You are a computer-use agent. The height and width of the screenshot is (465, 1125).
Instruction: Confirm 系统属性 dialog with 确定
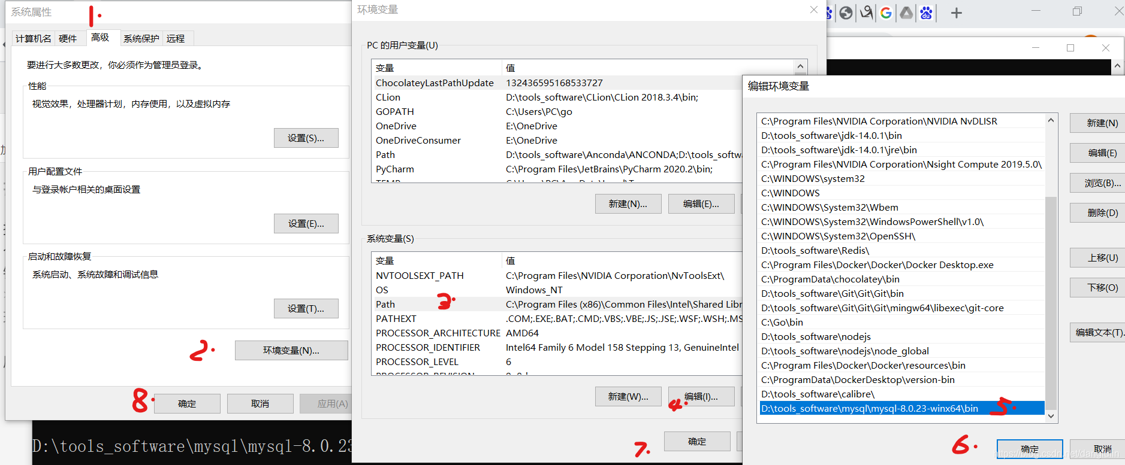click(187, 403)
